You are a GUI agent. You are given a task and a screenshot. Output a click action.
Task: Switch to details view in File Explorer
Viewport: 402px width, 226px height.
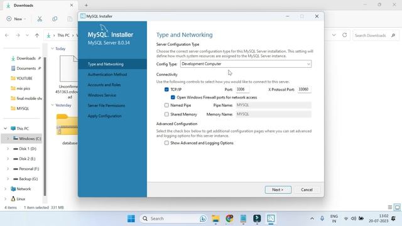pyautogui.click(x=390, y=207)
